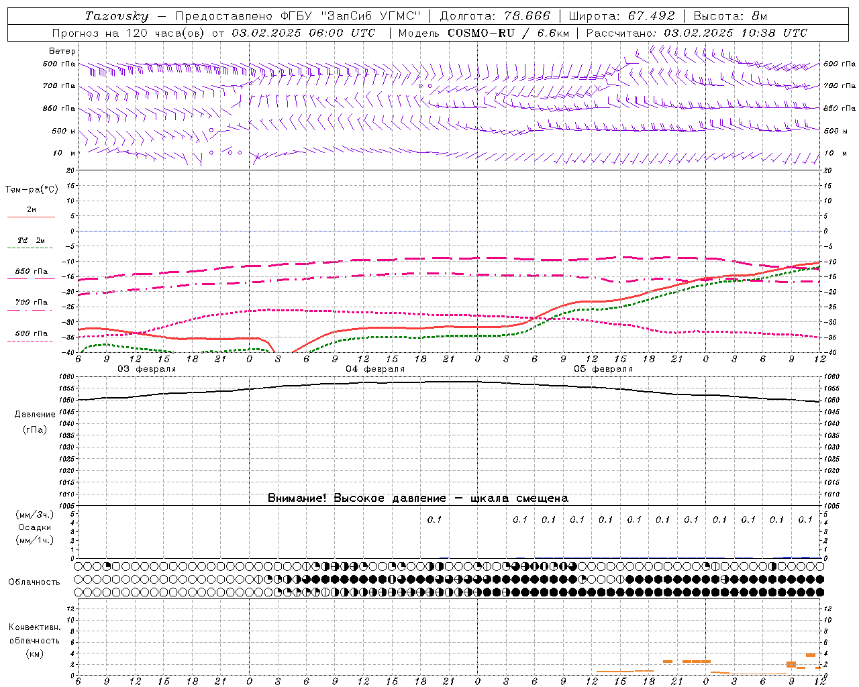Click the latitude value "Широта: 67.492"
The image size is (859, 687).
click(x=621, y=16)
